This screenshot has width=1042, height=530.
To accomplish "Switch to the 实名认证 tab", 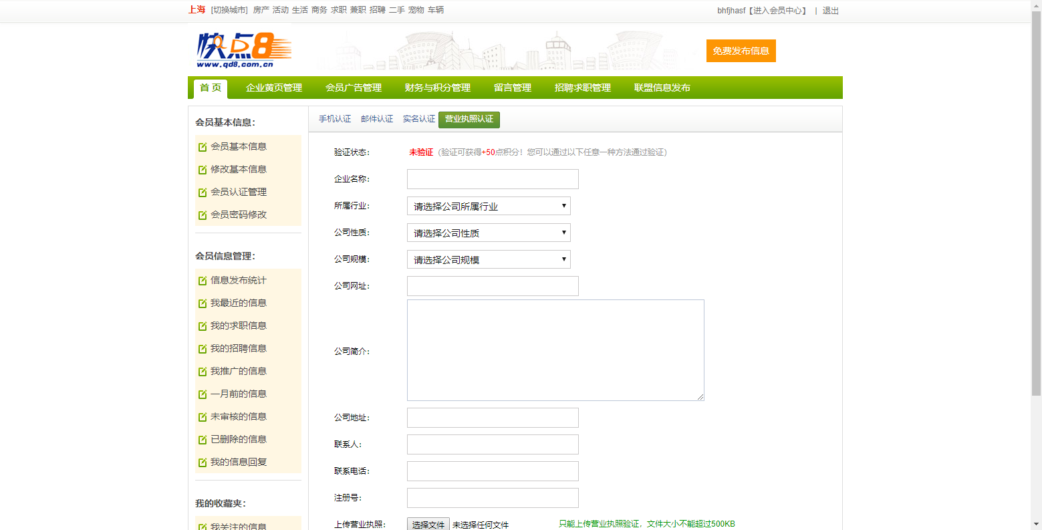I will coord(418,119).
